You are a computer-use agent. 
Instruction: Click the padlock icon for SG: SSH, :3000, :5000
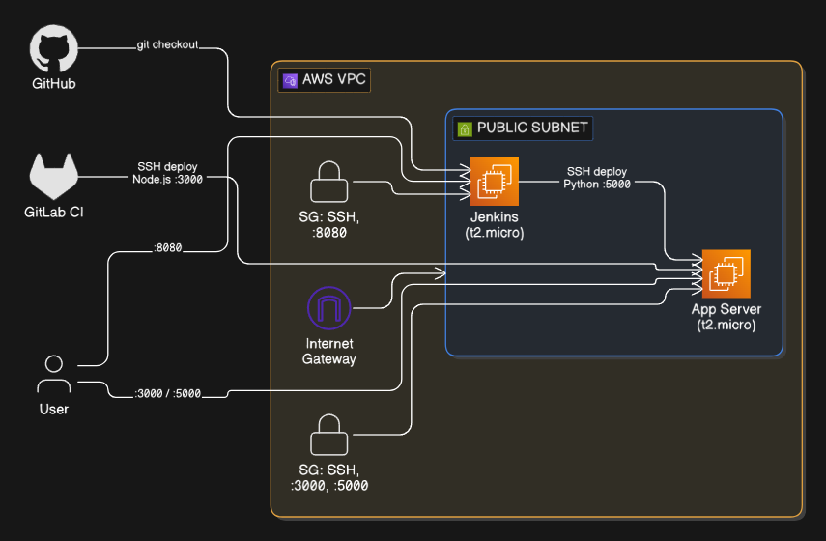coord(329,435)
